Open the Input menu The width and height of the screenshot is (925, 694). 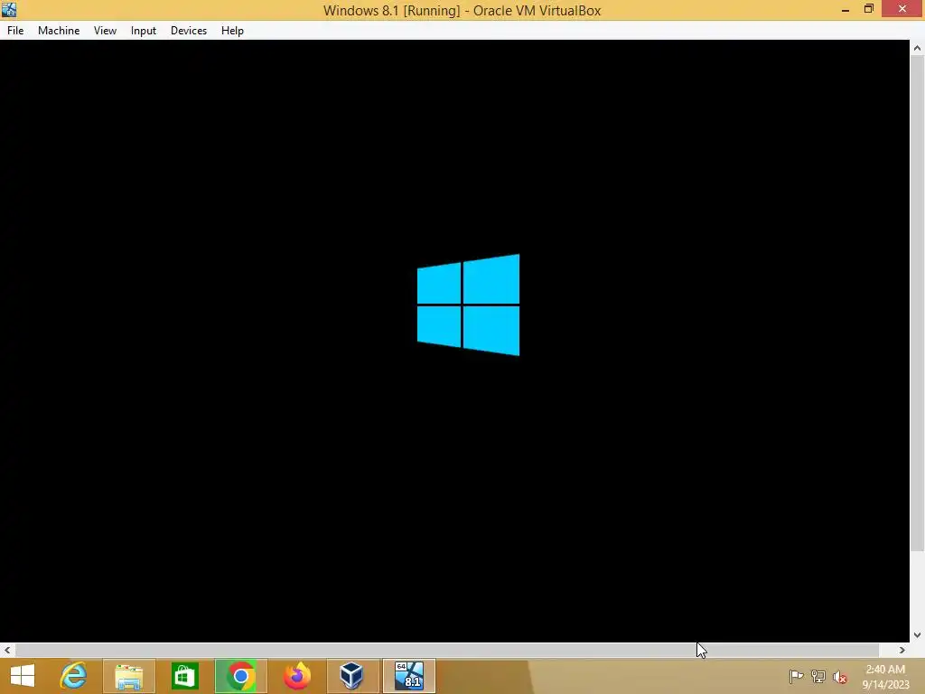click(x=144, y=31)
